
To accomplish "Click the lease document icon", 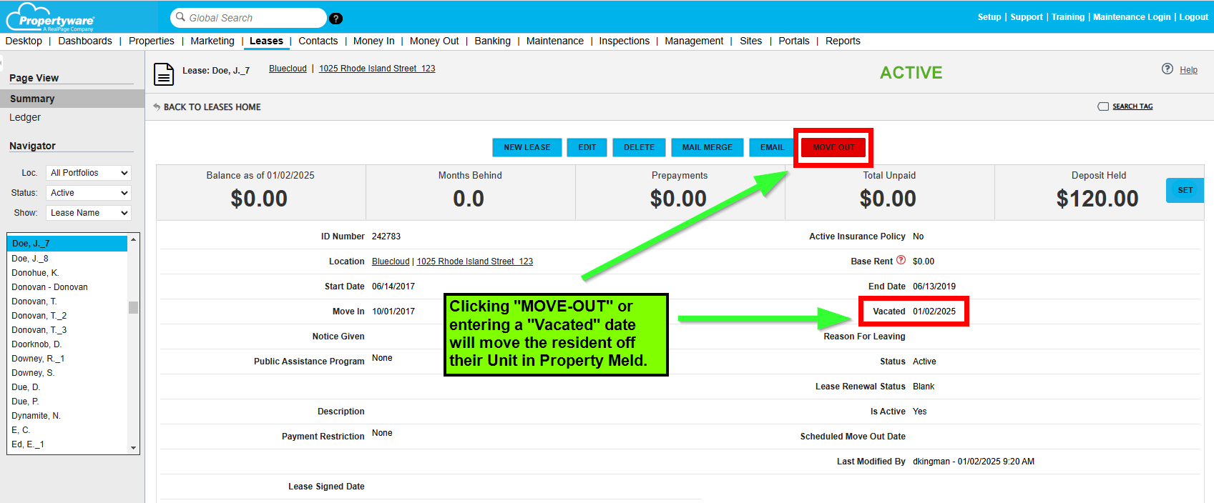I will coord(164,74).
